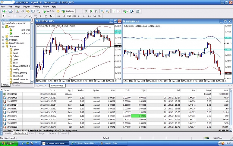
Task: Switch to D1 timeframe button
Action: pos(89,16)
